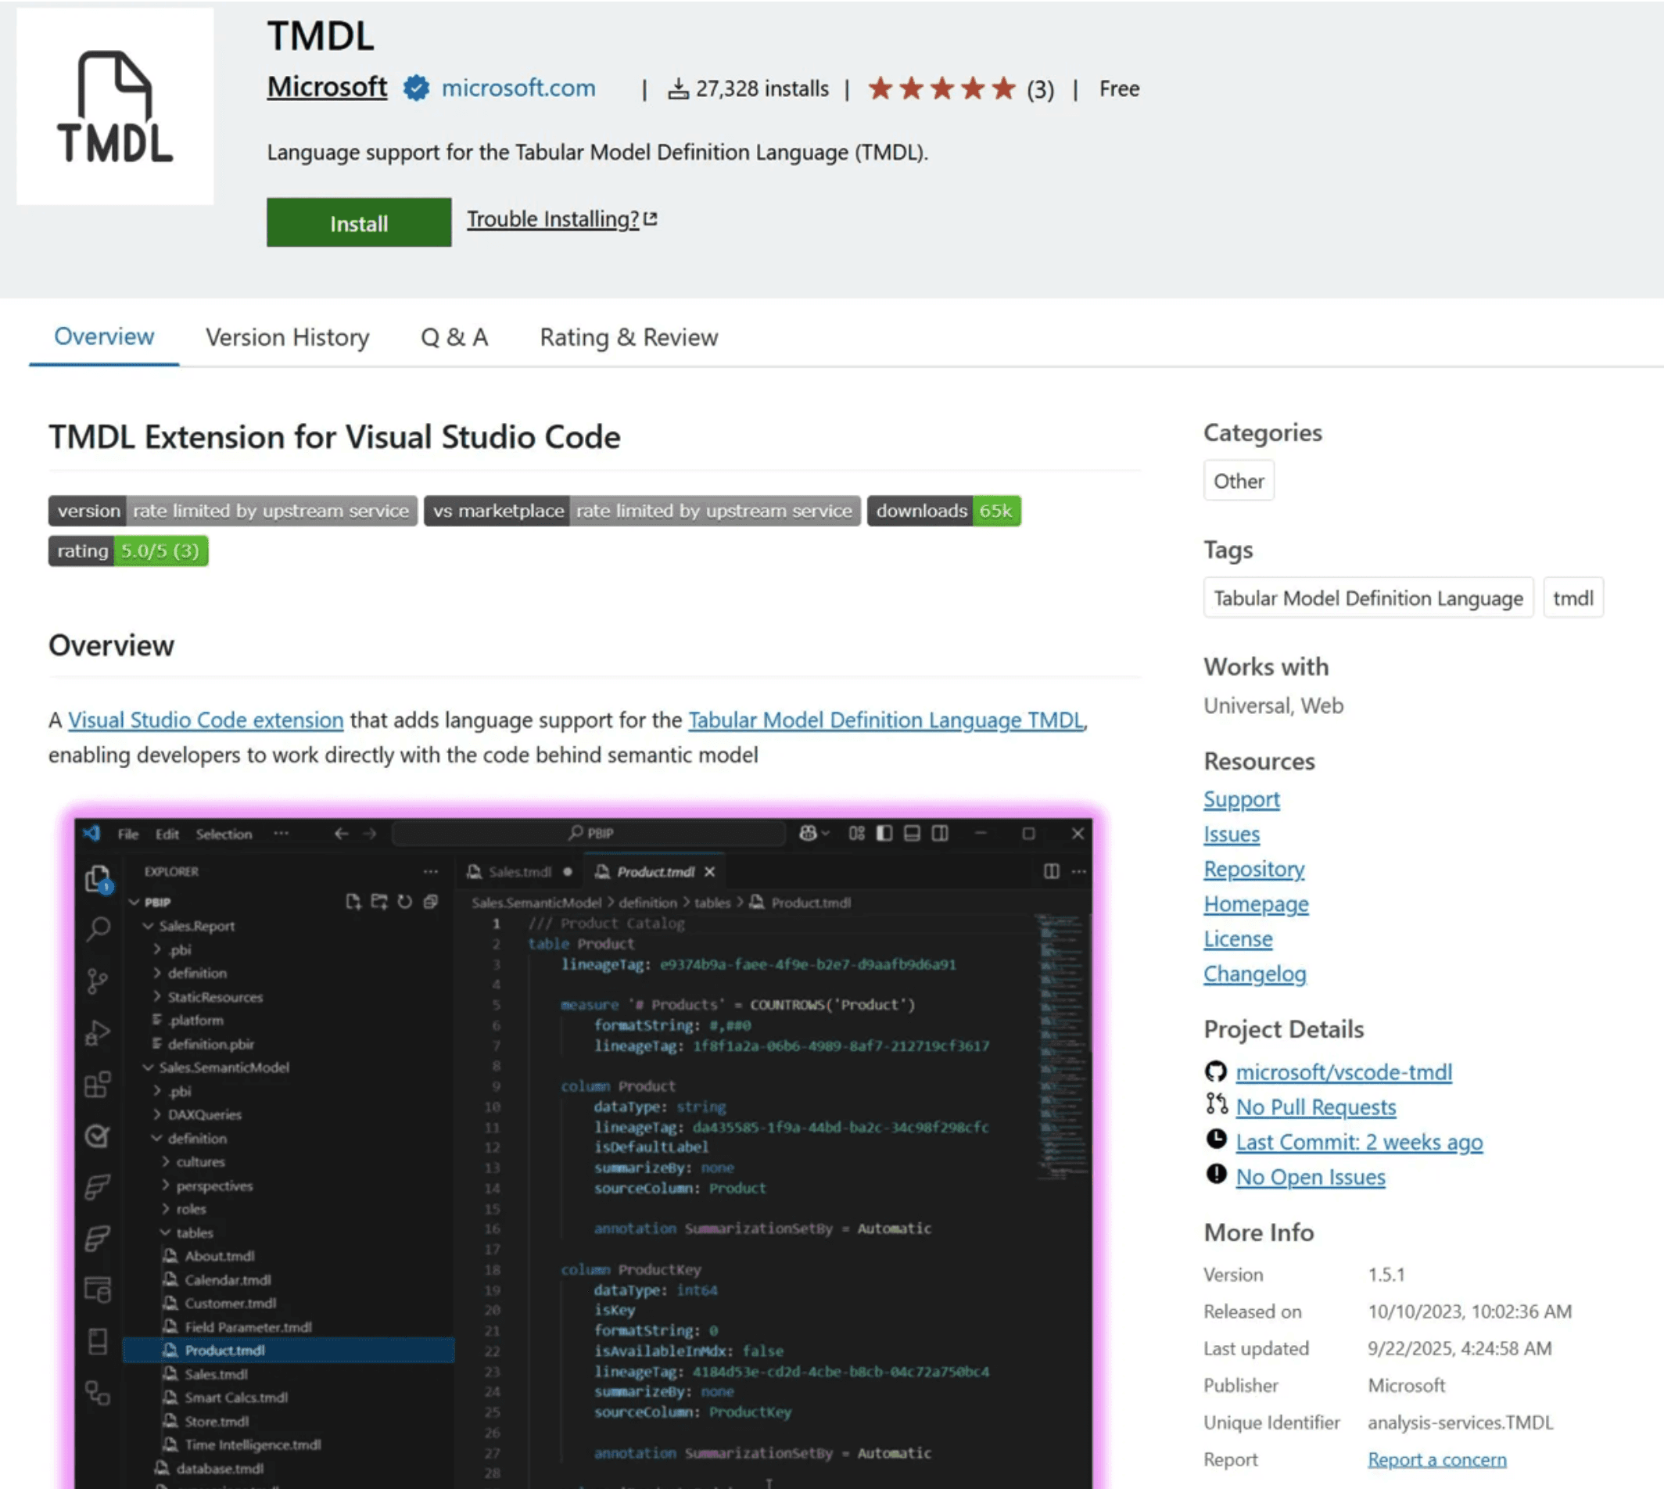Open the Q & A tab
Image resolution: width=1664 pixels, height=1489 pixels.
click(454, 337)
